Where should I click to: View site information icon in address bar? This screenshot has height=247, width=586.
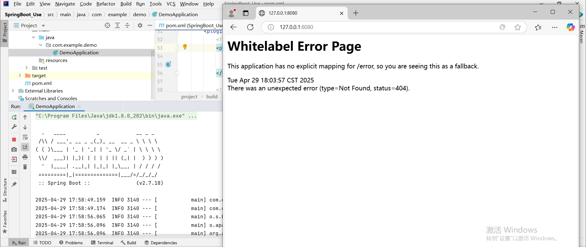(271, 27)
